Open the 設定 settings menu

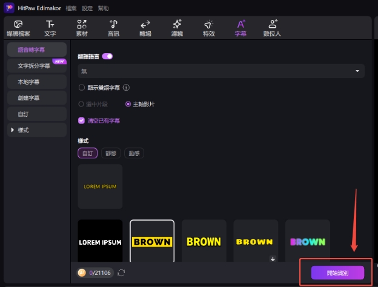point(87,8)
